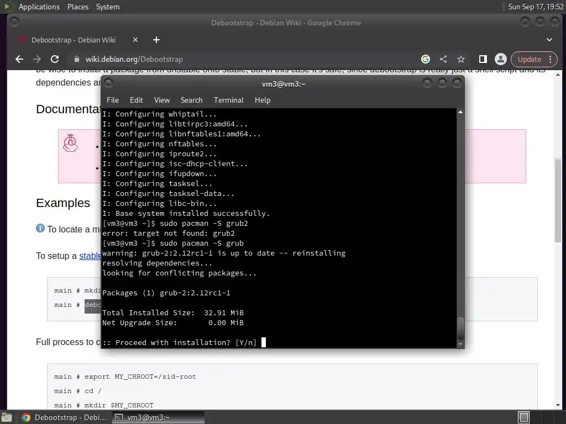Open Chrome side panel icon
The width and height of the screenshot is (566, 424).
click(483, 59)
